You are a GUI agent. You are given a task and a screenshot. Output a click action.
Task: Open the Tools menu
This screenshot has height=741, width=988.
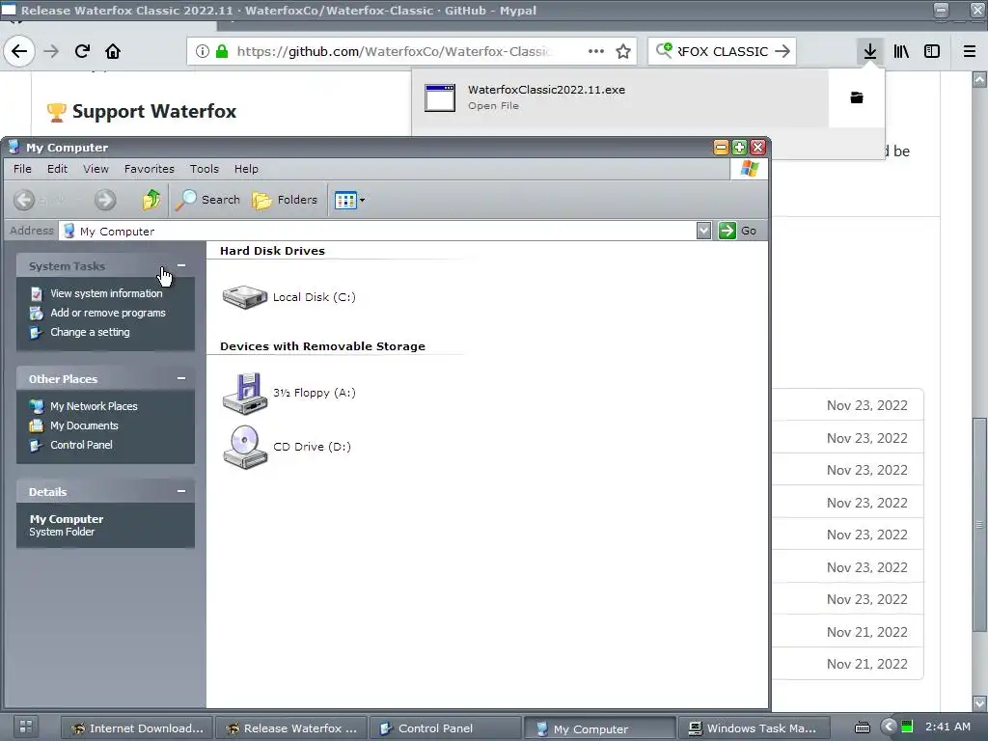coord(205,169)
